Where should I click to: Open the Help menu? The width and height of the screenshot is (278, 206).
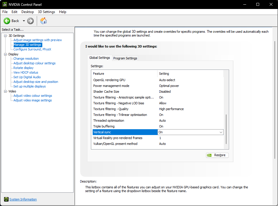point(63,12)
